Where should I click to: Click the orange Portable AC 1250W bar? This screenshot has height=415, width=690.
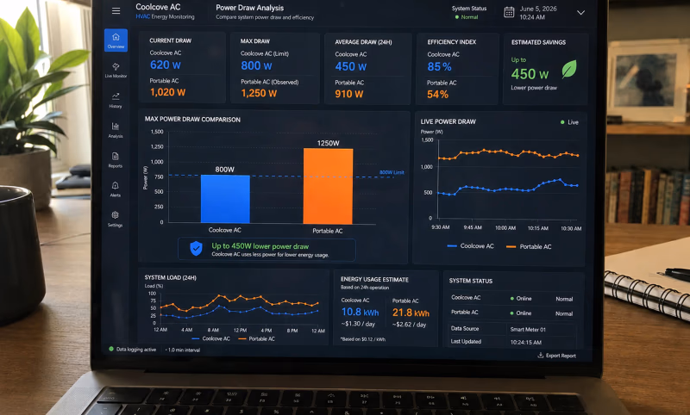click(x=328, y=186)
